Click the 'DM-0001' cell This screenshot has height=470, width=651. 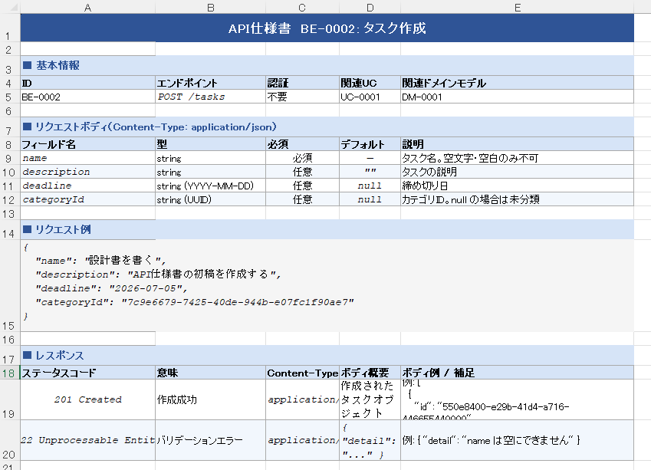click(x=518, y=97)
